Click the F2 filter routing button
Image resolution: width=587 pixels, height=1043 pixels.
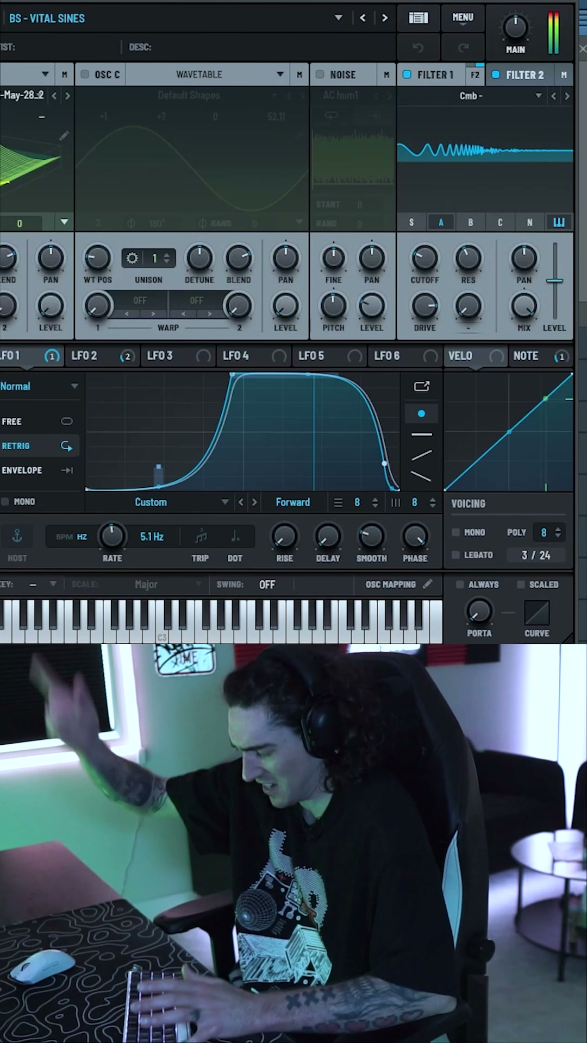[475, 75]
